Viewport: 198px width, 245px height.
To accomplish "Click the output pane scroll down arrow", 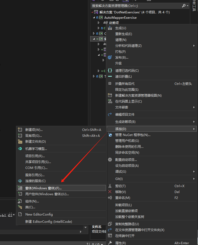I will tap(85, 227).
